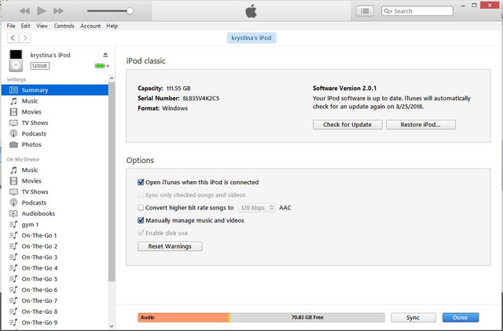The image size is (503, 331).
Task: Click the 70.83 GB Free storage segment
Action: (307, 318)
